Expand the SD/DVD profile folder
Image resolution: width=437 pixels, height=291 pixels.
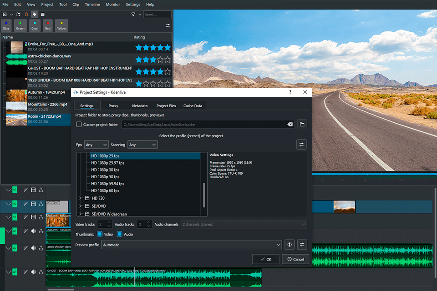(x=81, y=206)
